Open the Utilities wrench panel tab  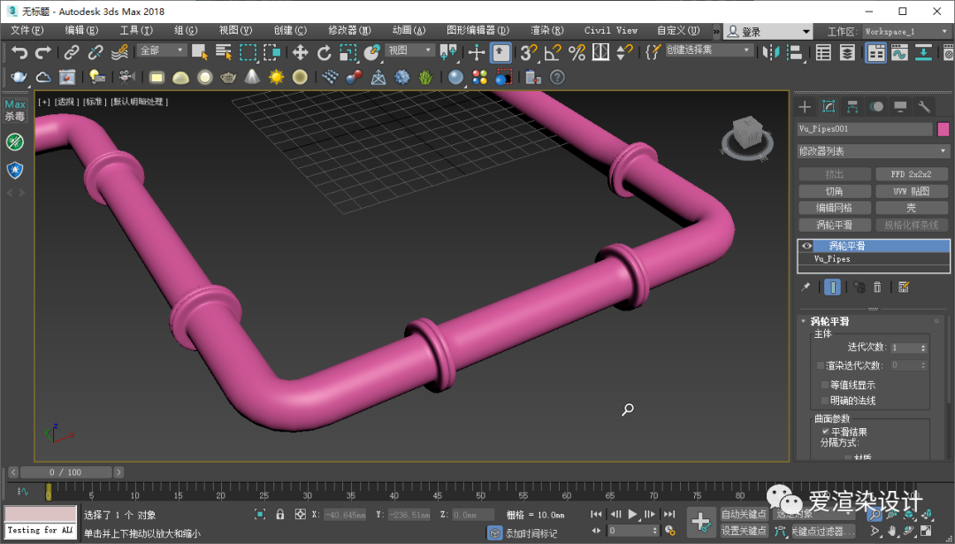point(924,107)
